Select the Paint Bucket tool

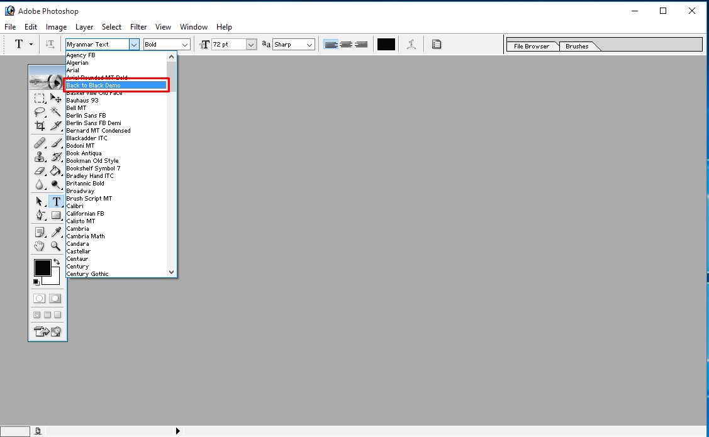tap(55, 171)
